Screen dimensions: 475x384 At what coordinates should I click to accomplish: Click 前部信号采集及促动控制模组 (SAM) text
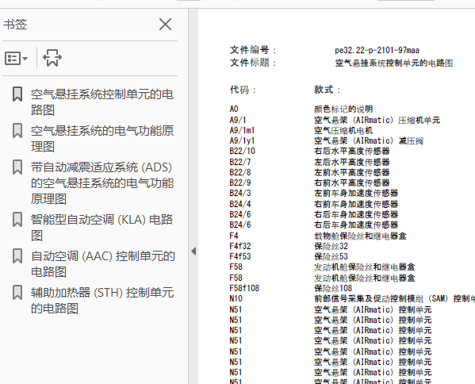point(381,298)
